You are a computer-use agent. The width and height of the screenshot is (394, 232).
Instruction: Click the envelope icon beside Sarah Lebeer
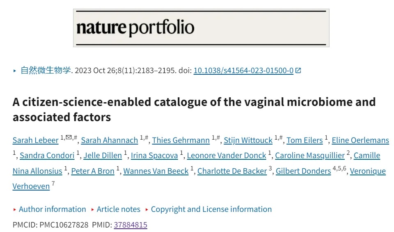[x=69, y=137]
